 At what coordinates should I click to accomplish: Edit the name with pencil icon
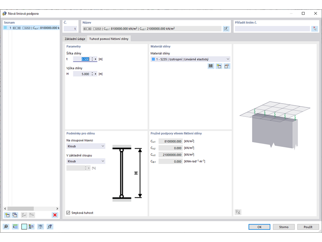pos(226,29)
